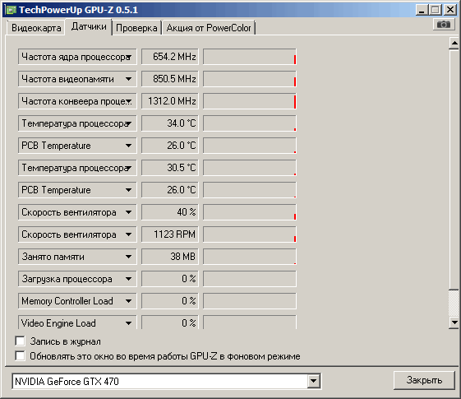
Task: Open the Проверка tab
Action: 136,28
